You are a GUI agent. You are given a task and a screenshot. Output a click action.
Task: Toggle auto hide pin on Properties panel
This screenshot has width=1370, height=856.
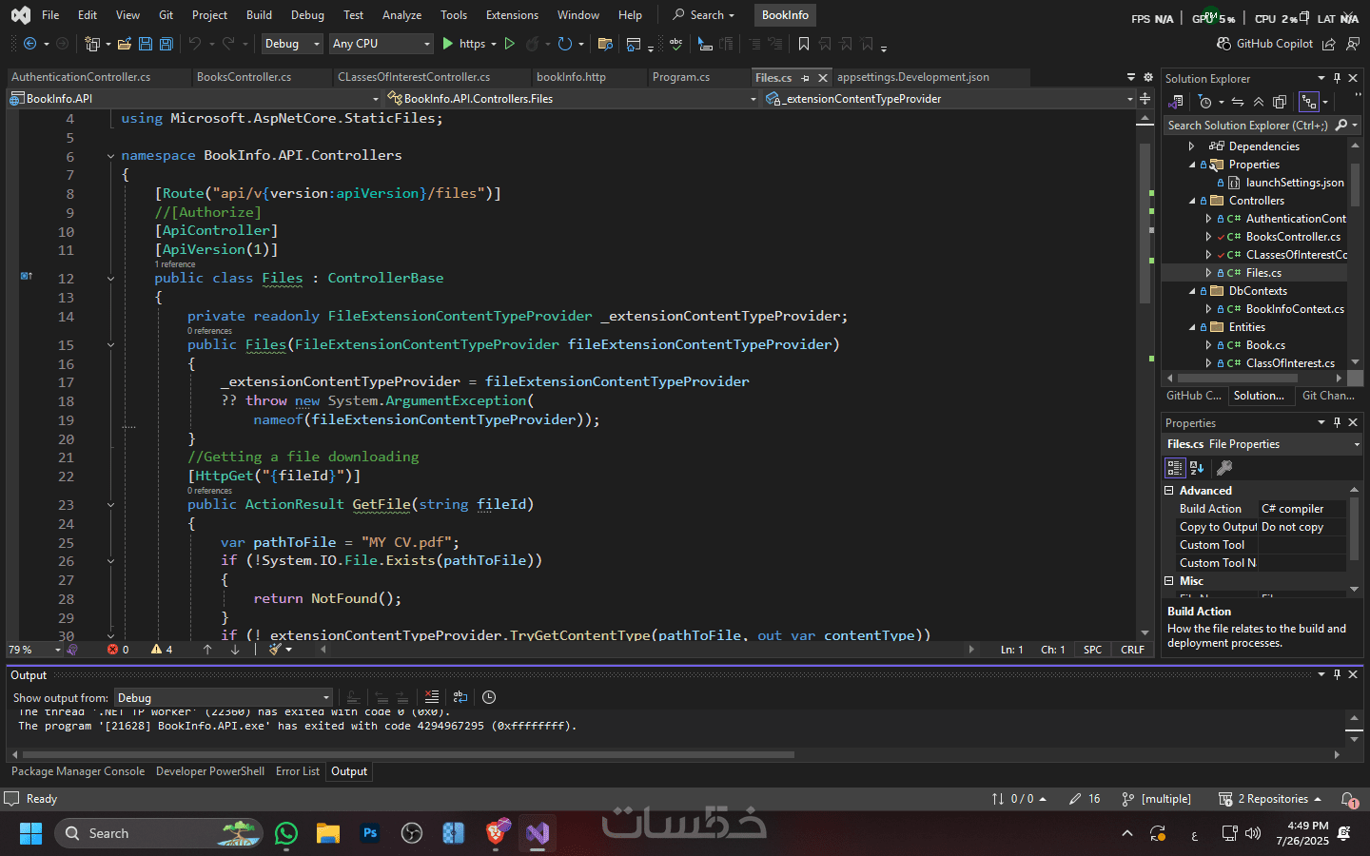(x=1337, y=422)
